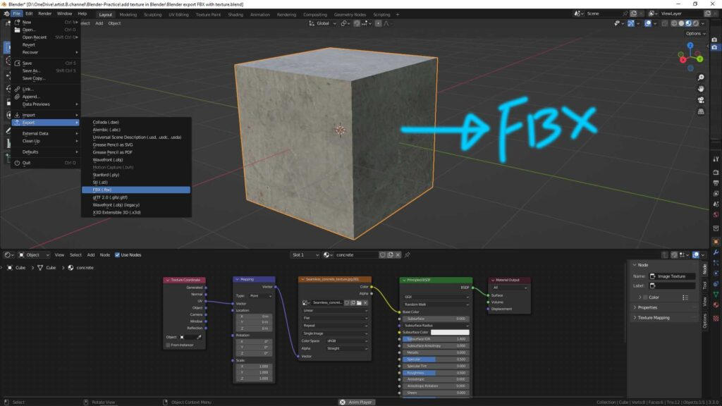Open the Mapping node Type dropdown

pyautogui.click(x=261, y=296)
